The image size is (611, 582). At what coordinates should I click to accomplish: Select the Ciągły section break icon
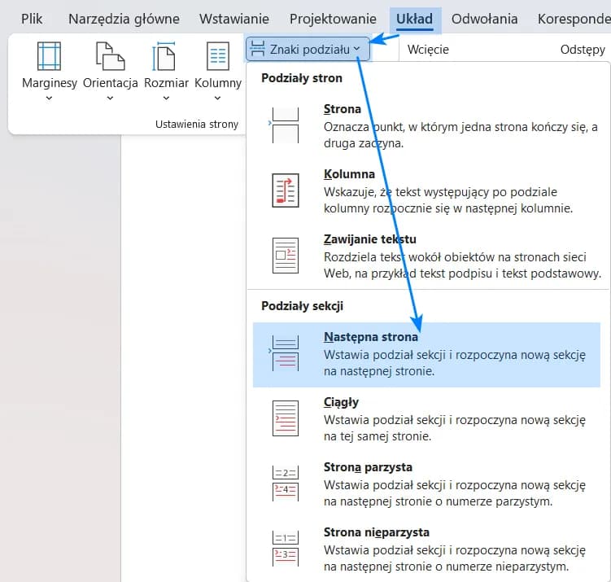(285, 418)
